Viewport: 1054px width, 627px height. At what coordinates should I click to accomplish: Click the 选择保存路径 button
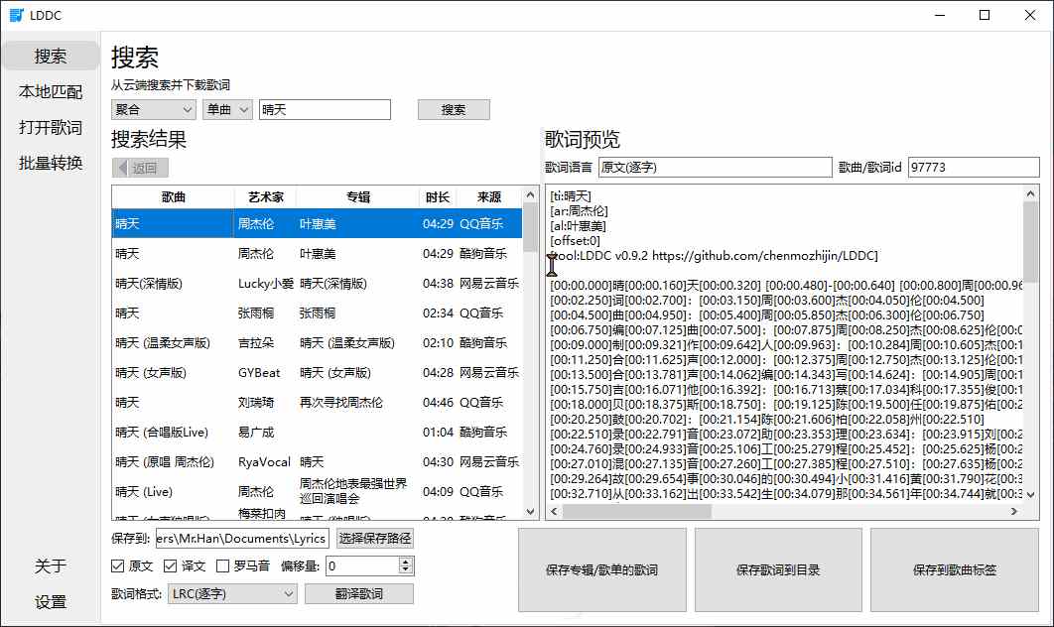[x=374, y=538]
